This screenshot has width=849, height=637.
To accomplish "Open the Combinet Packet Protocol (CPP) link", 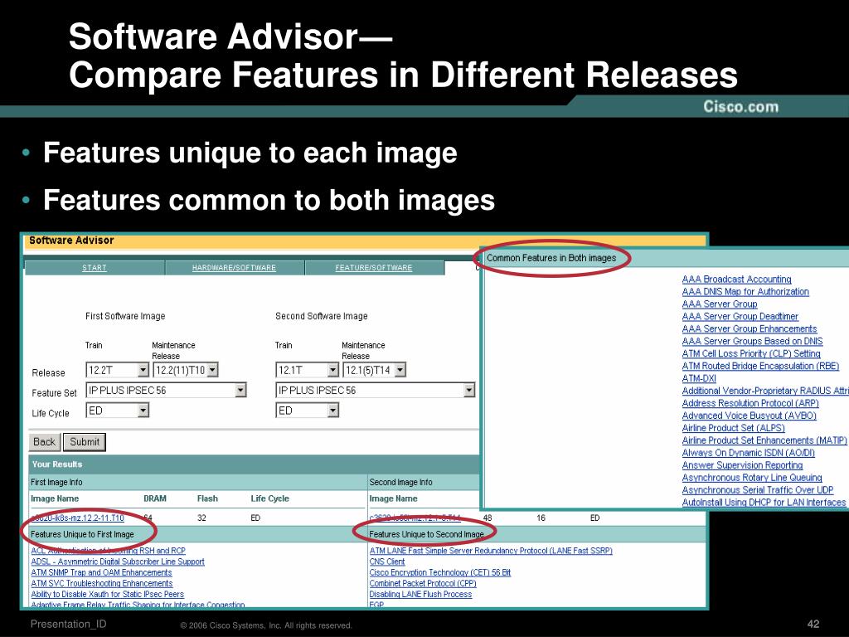I will (x=423, y=583).
